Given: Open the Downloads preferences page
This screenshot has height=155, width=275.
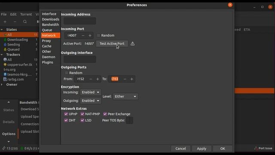Looking at the screenshot, I should tap(51, 19).
